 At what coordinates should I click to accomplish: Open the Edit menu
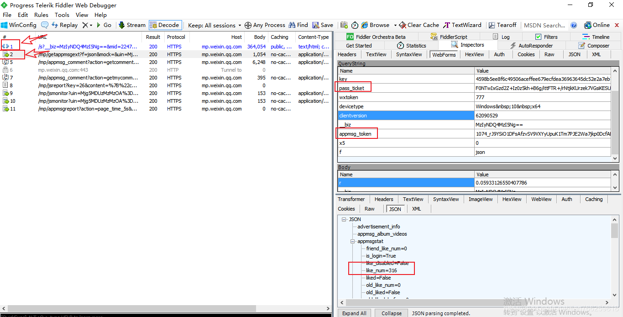(x=23, y=15)
